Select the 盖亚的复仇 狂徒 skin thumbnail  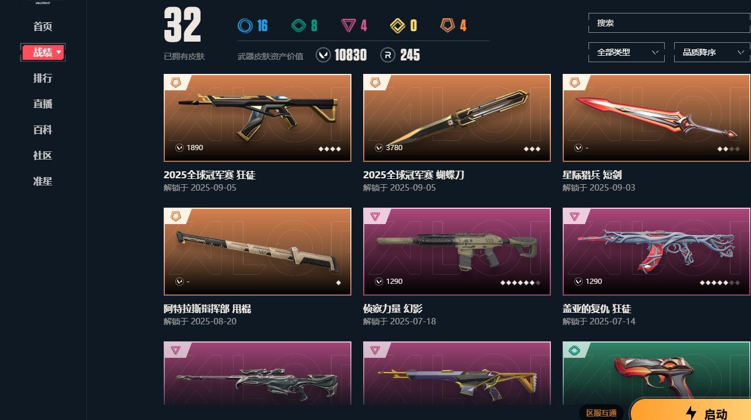click(657, 252)
